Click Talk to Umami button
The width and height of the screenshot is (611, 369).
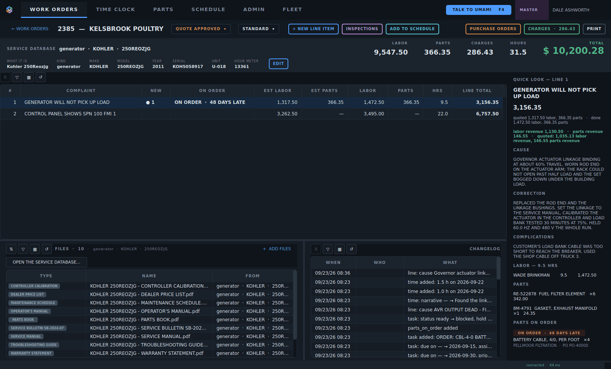click(478, 10)
